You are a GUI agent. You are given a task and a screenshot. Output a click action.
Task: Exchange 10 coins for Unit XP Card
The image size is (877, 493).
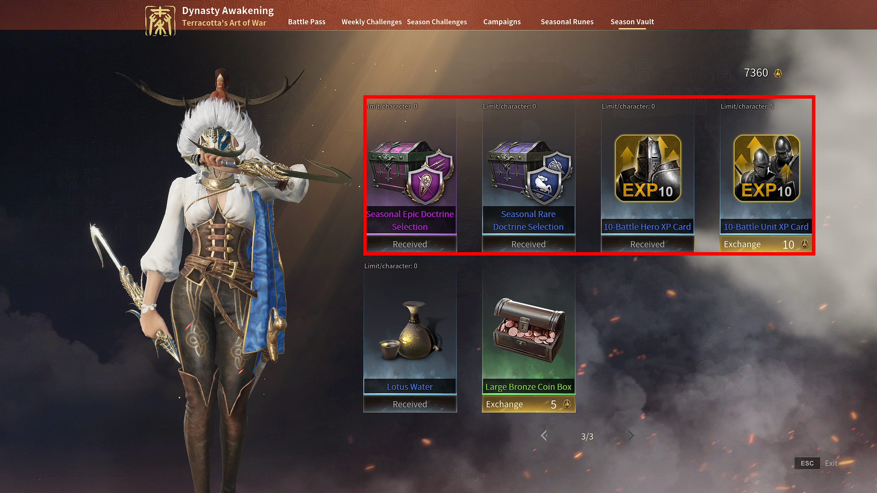coord(766,244)
